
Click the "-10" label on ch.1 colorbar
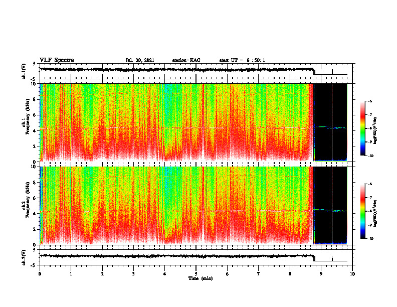[370, 156]
